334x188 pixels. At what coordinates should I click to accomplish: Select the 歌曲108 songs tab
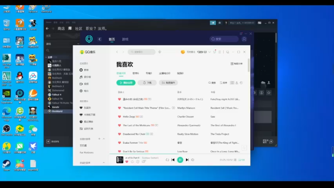(121, 73)
